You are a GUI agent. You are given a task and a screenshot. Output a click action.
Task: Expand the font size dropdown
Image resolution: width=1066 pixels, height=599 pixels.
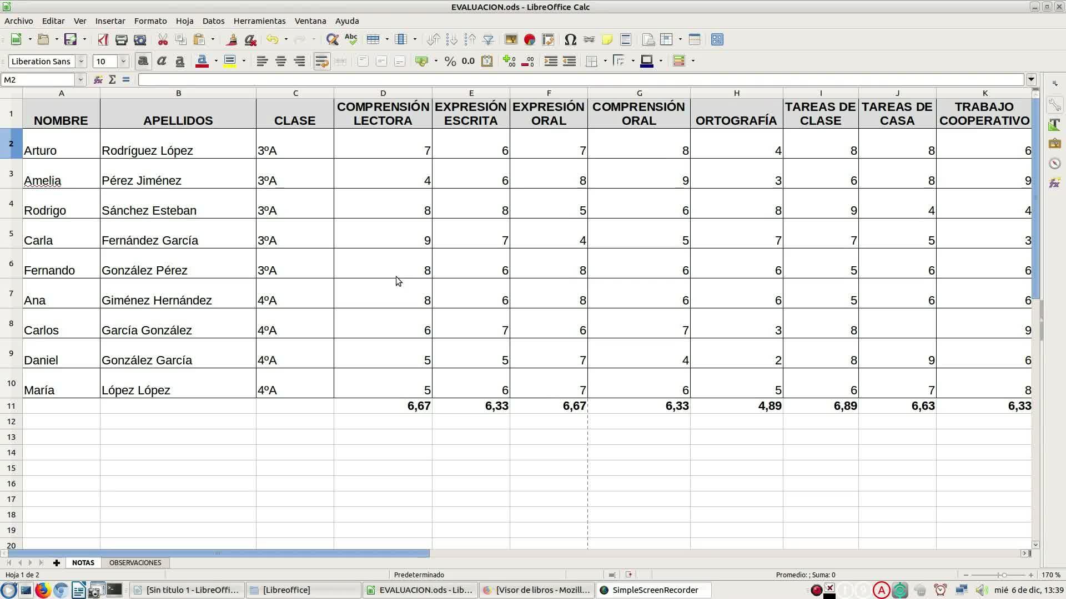[123, 61]
